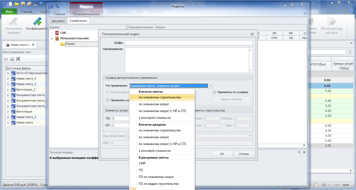Undo with the blue arrow icon
The height and width of the screenshot is (190, 356).
42,4
